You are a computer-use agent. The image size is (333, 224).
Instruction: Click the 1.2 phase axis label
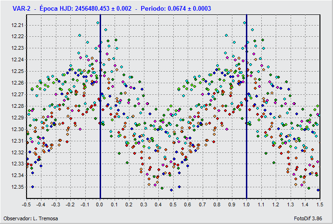click(x=276, y=205)
